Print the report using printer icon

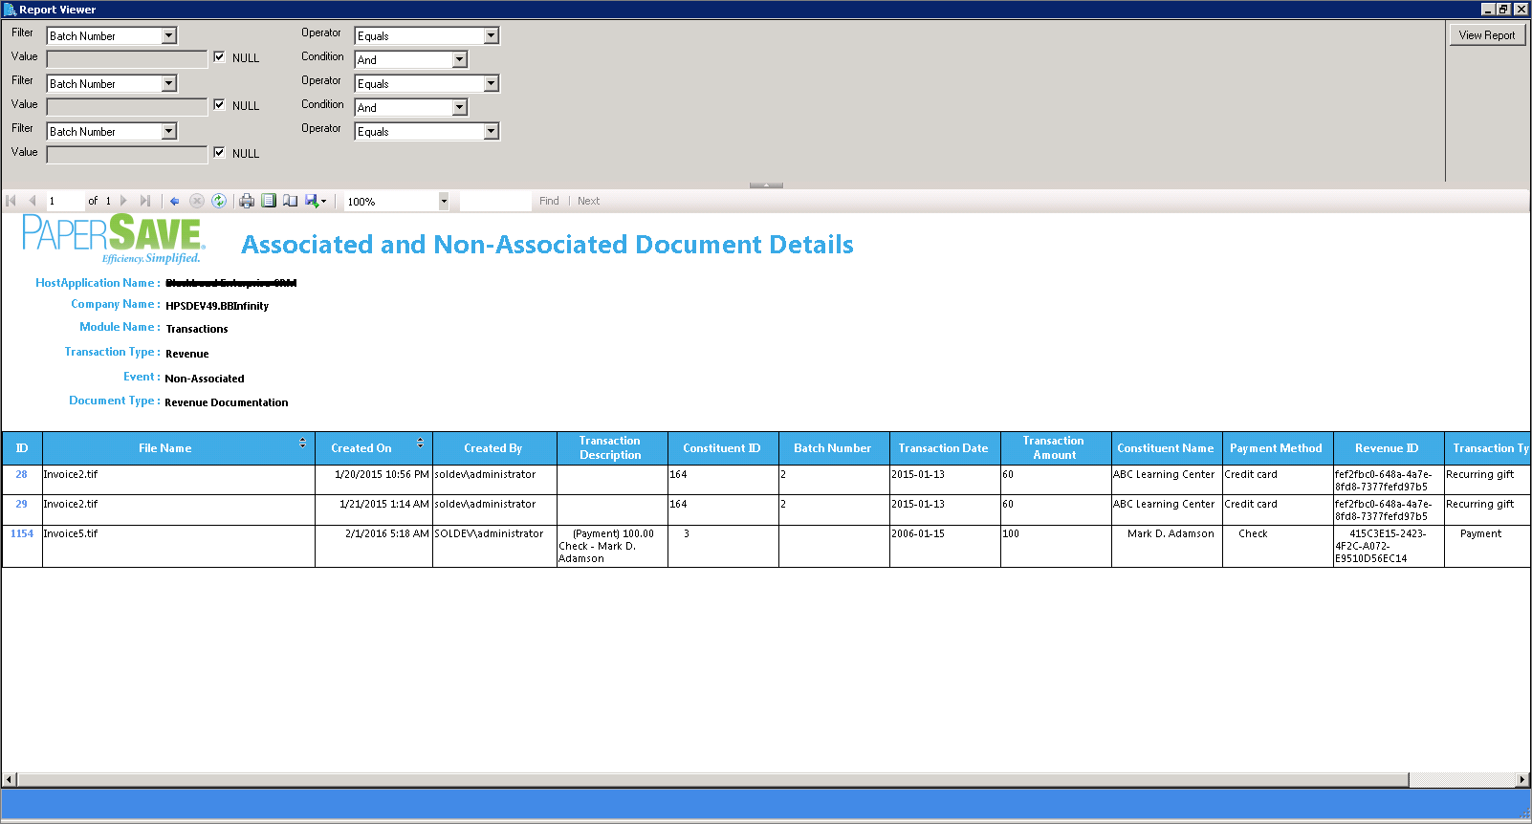[x=247, y=201]
